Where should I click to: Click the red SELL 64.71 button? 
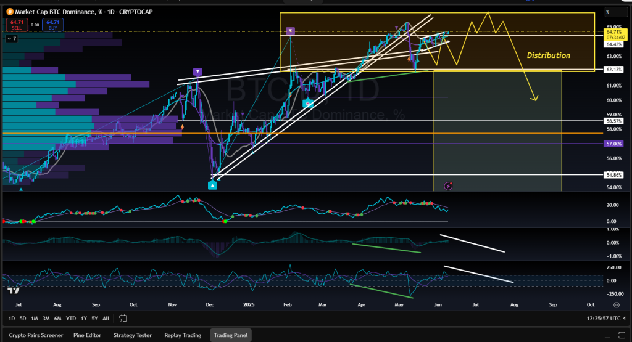click(x=17, y=25)
